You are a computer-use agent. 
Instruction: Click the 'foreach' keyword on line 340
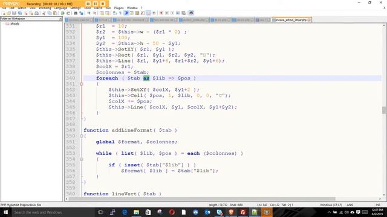(107, 78)
